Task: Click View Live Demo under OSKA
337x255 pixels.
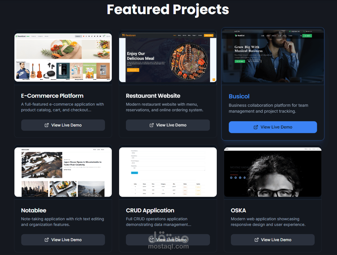Action: click(x=273, y=240)
